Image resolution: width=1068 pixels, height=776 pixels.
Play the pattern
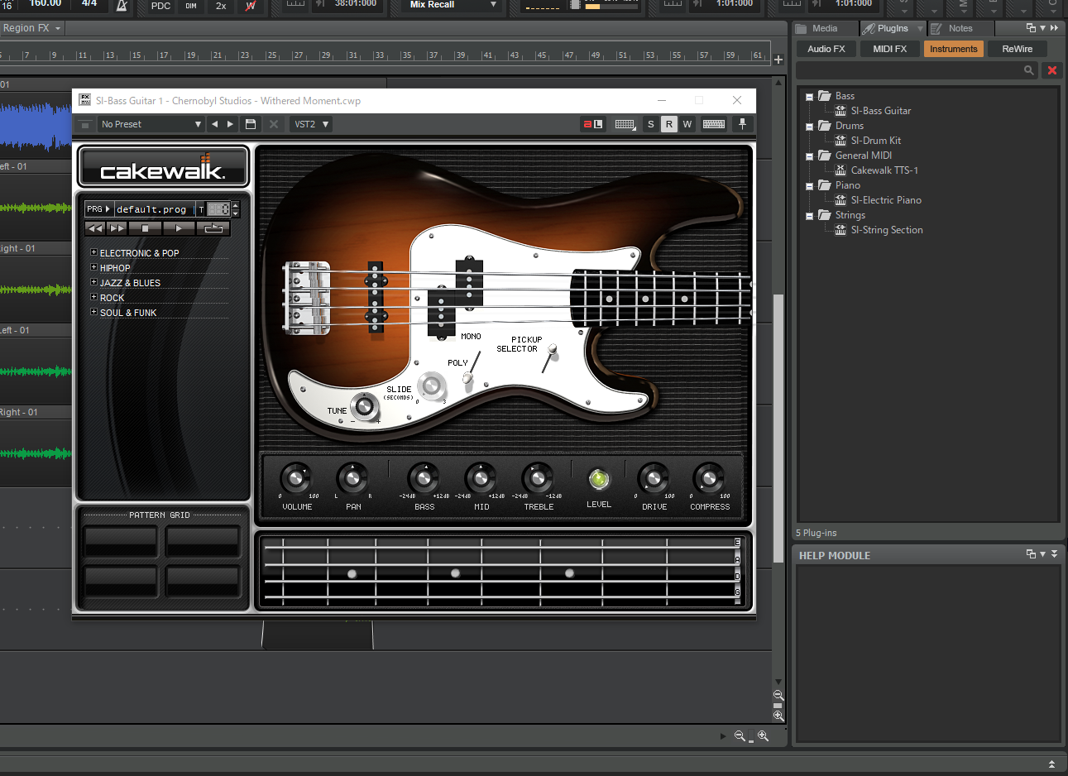coord(179,228)
